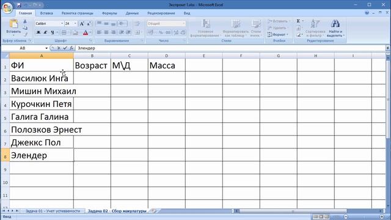Select cell containing Джеккс Пол

(42, 142)
